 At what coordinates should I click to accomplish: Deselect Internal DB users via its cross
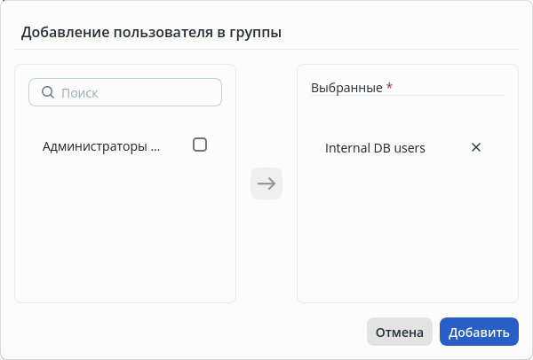click(x=475, y=147)
